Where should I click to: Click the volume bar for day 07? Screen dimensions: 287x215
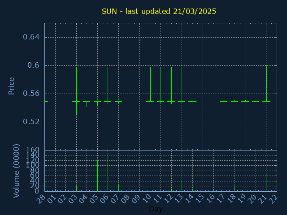[x=118, y=187]
